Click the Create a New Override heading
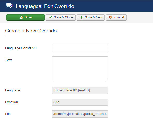Image resolution: width=153 pixels, height=125 pixels. [31, 31]
